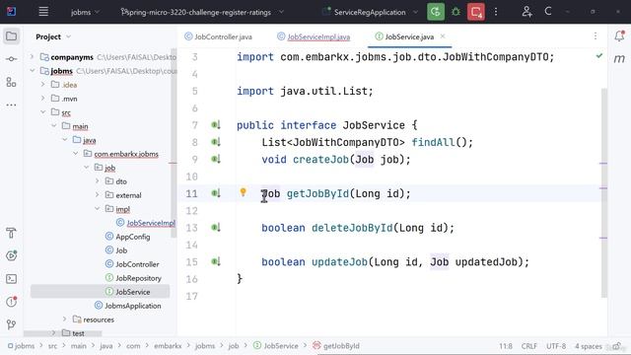This screenshot has width=631, height=355.
Task: Open the Commit tool window icon
Action: pyautogui.click(x=11, y=59)
